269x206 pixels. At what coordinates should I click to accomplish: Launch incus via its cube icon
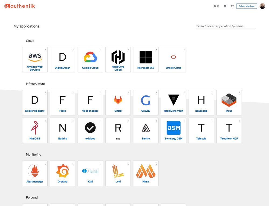229,100
